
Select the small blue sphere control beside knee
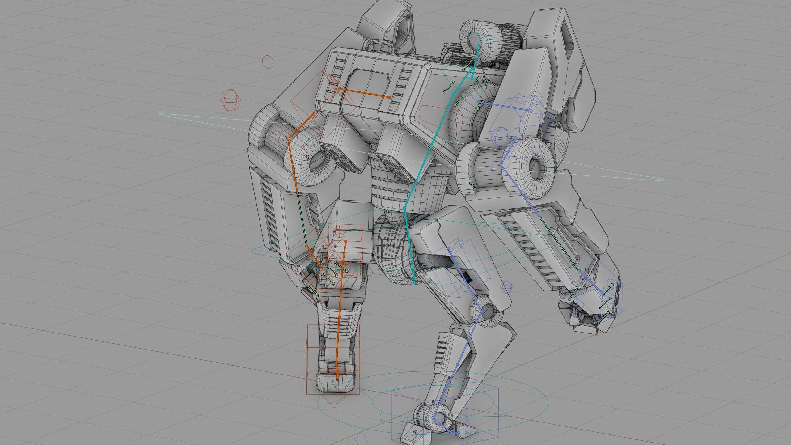tap(506, 287)
